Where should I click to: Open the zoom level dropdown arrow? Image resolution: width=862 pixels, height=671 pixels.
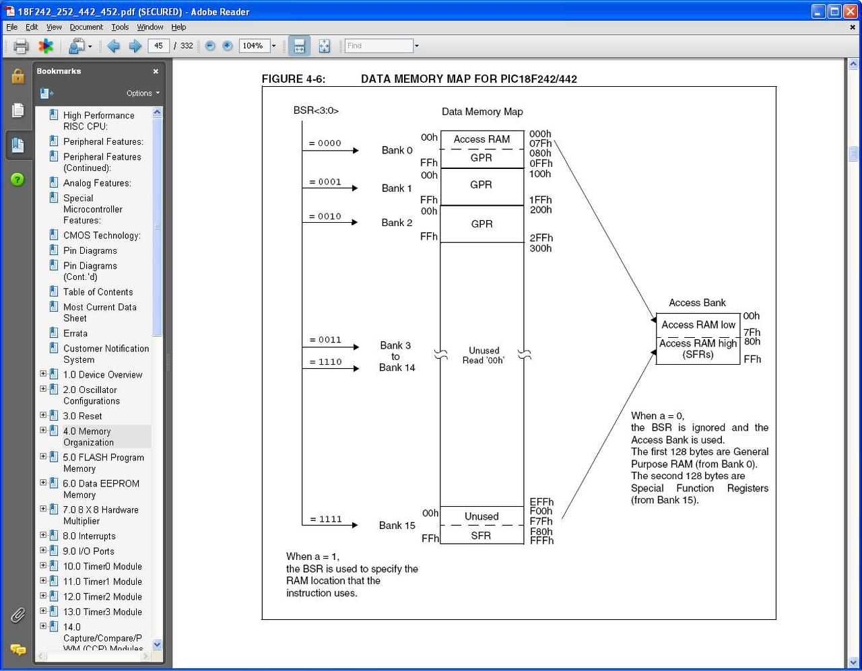point(274,46)
